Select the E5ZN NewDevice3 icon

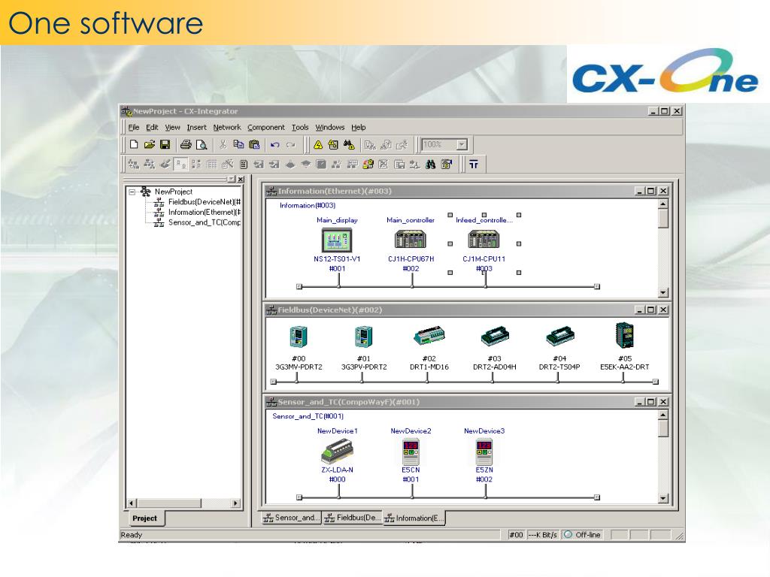point(484,452)
